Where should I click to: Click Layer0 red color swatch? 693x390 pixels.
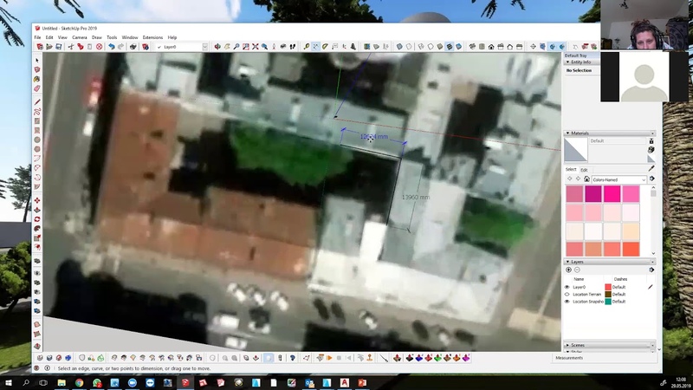608,287
